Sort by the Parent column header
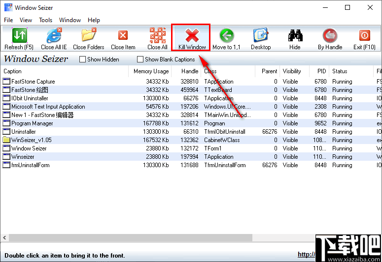This screenshot has height=262, width=382. [x=267, y=71]
